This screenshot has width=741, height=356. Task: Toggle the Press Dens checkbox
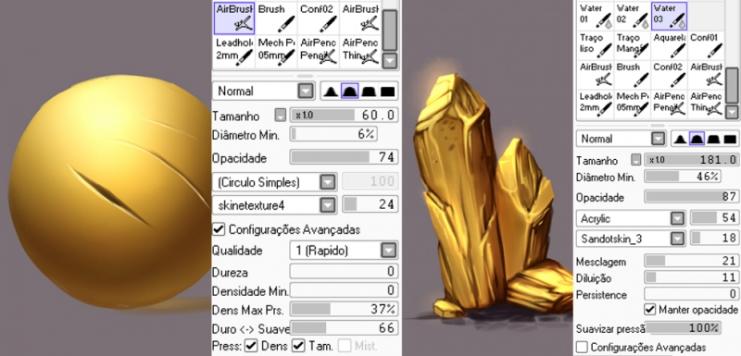click(251, 346)
